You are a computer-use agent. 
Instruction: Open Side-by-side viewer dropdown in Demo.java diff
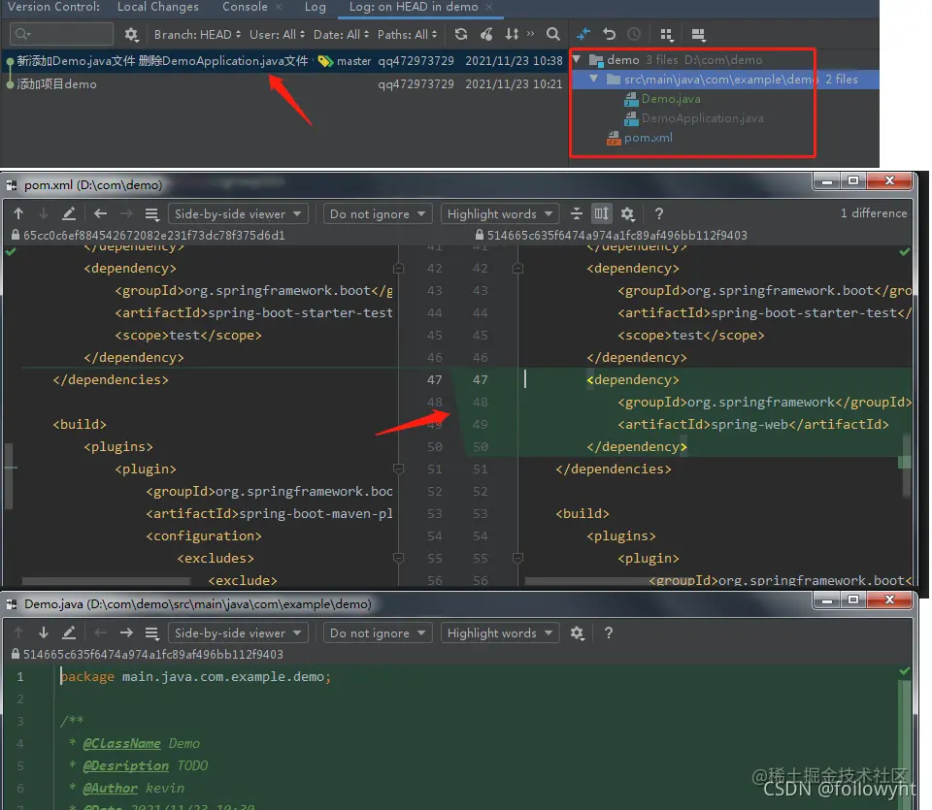pyautogui.click(x=238, y=633)
